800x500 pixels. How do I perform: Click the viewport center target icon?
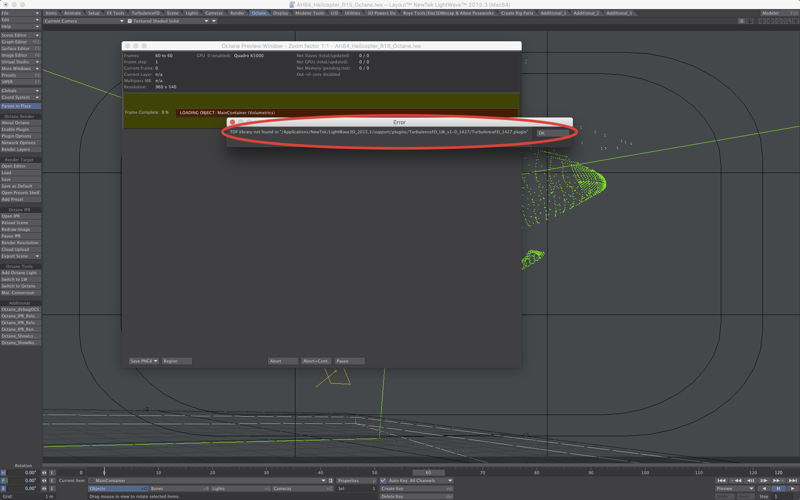pos(762,21)
